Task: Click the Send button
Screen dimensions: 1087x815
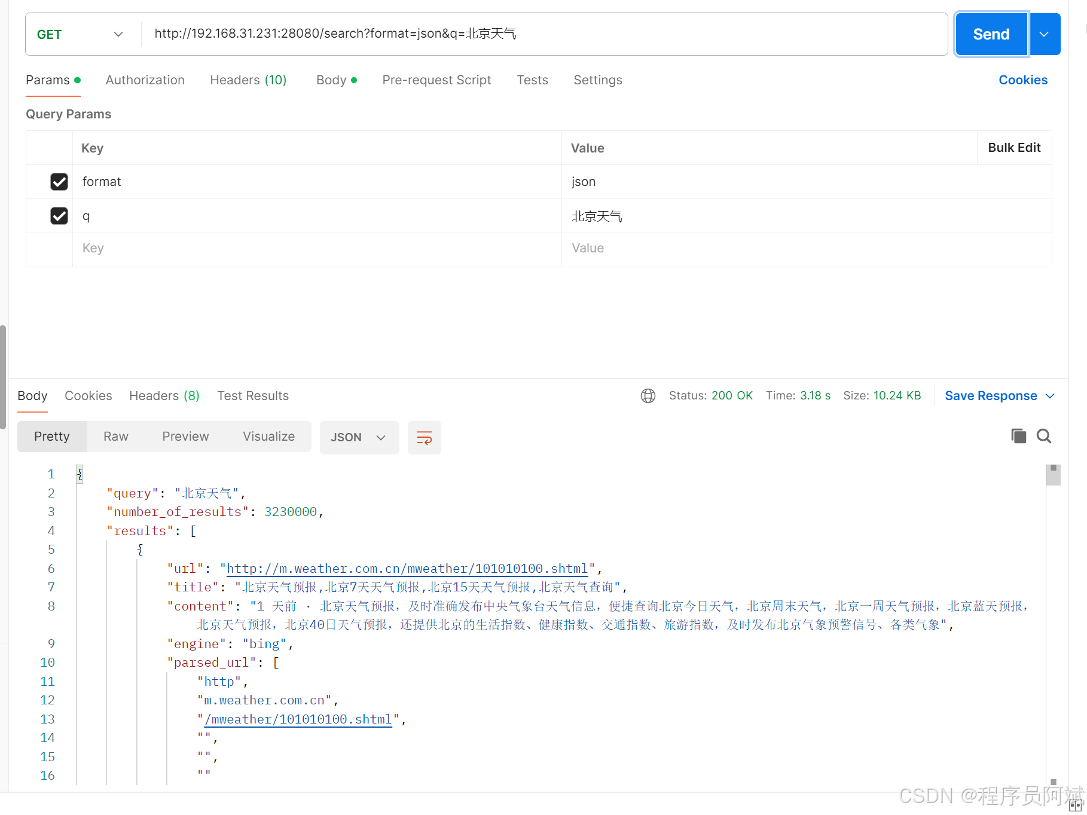Action: click(991, 34)
